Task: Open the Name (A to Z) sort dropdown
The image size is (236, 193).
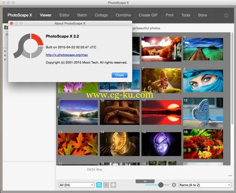Action: click(205, 185)
